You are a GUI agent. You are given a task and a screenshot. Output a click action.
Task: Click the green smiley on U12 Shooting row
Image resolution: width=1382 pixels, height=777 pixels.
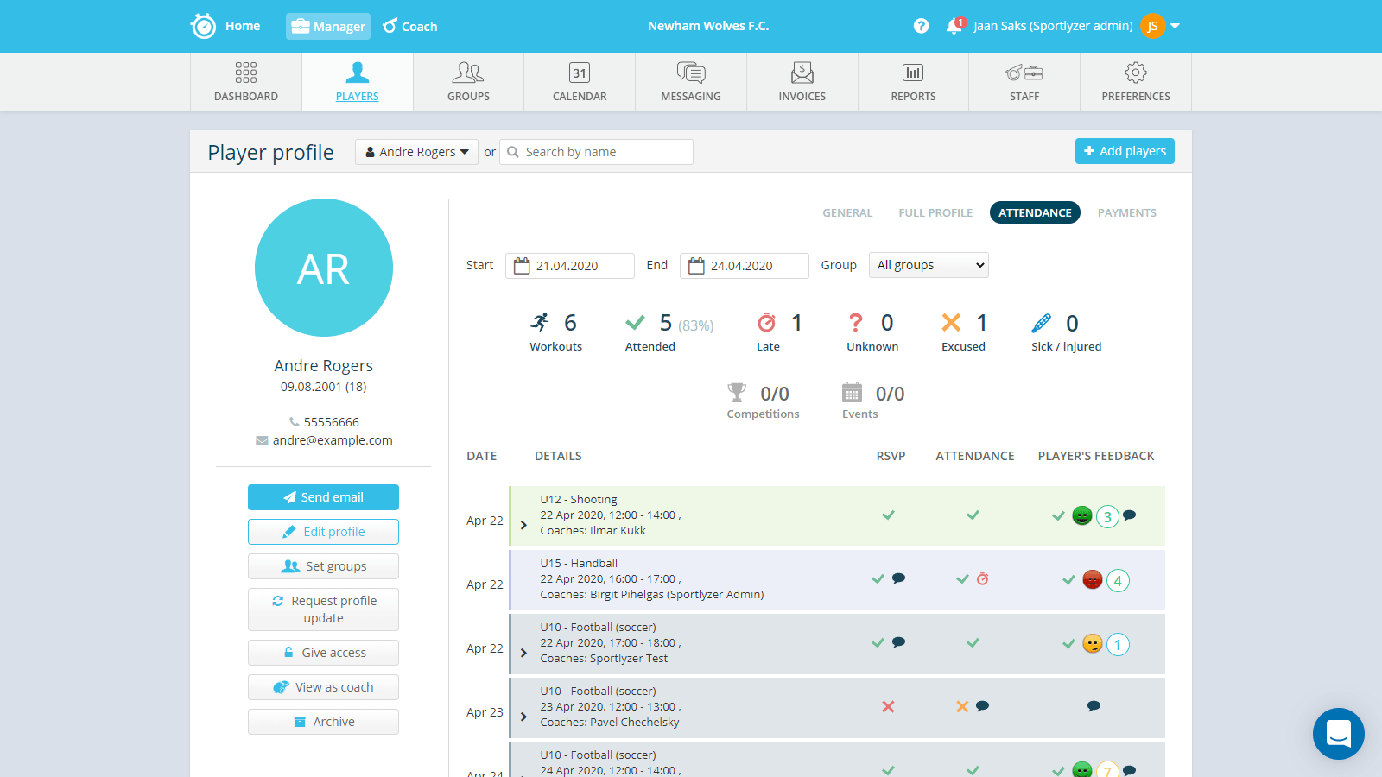coord(1081,516)
